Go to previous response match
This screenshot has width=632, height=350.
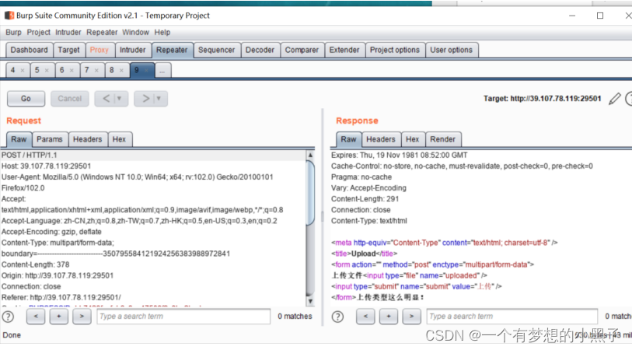(x=365, y=317)
